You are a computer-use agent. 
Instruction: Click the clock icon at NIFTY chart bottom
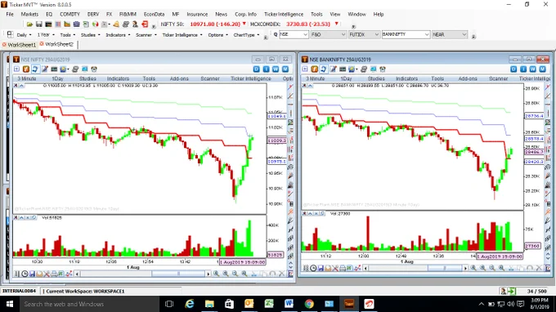point(25,274)
